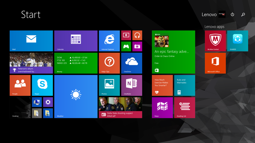This screenshot has height=143, width=255.
Task: Open the Music headphones tile
Action: [x=137, y=35]
